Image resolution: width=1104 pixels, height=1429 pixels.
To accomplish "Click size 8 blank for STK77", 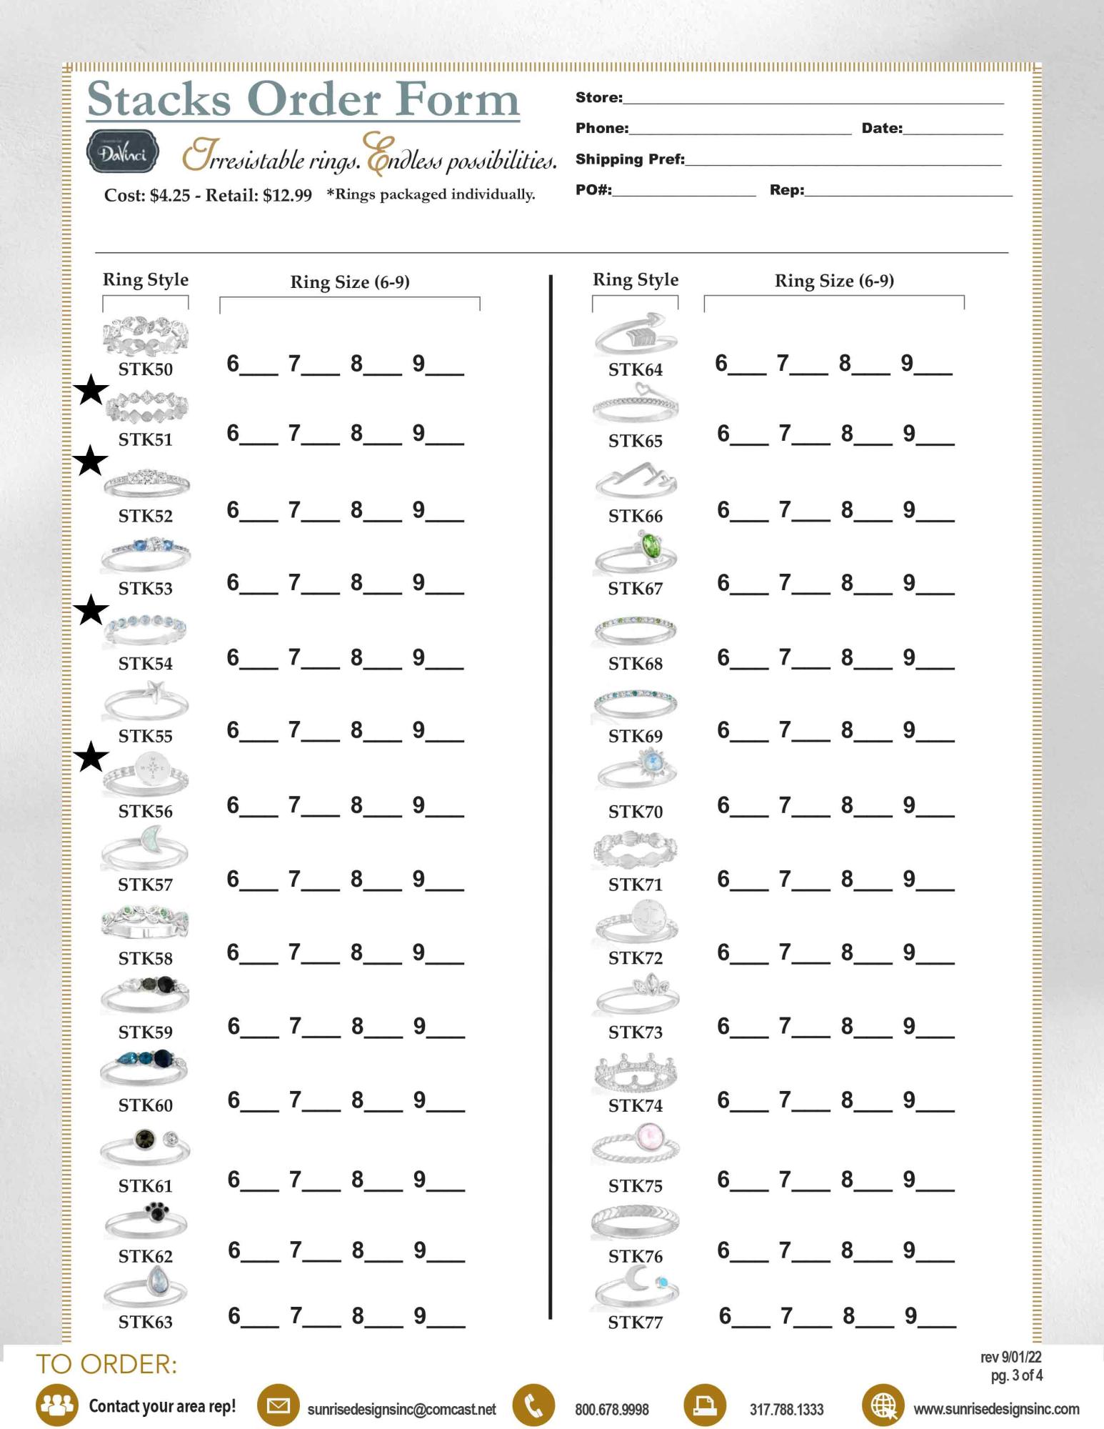I will click(875, 1318).
